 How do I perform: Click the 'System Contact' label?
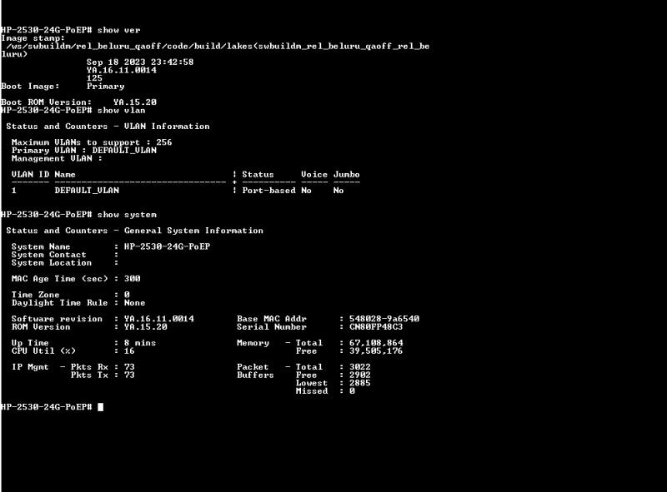click(x=49, y=255)
